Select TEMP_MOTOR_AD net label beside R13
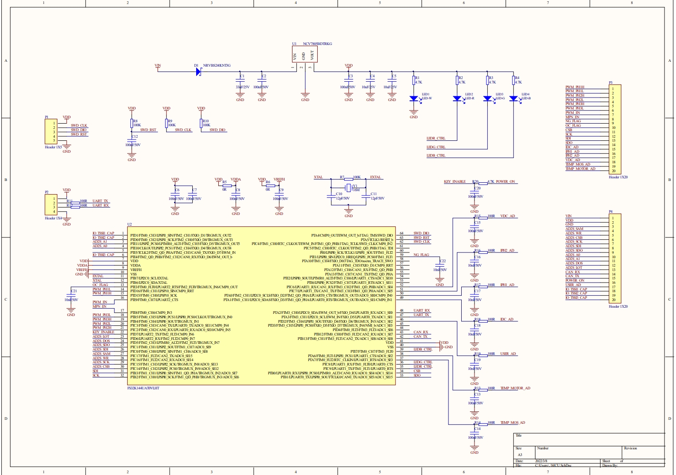This screenshot has width=676, height=475. tap(515, 388)
